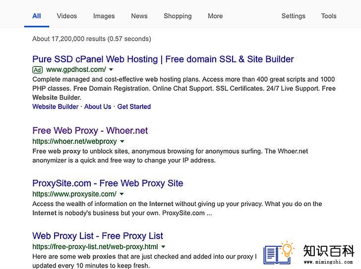361x269 pixels.
Task: Expand arrow beside proxysite.com URL
Action: click(122, 194)
